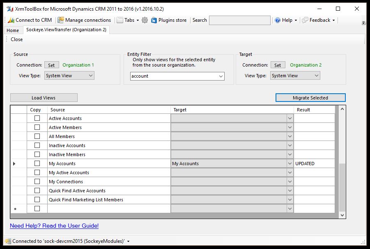Viewport: 370px width, 249px height.
Task: Open connection dropdown arrow in status bar
Action: pyautogui.click(x=129, y=241)
